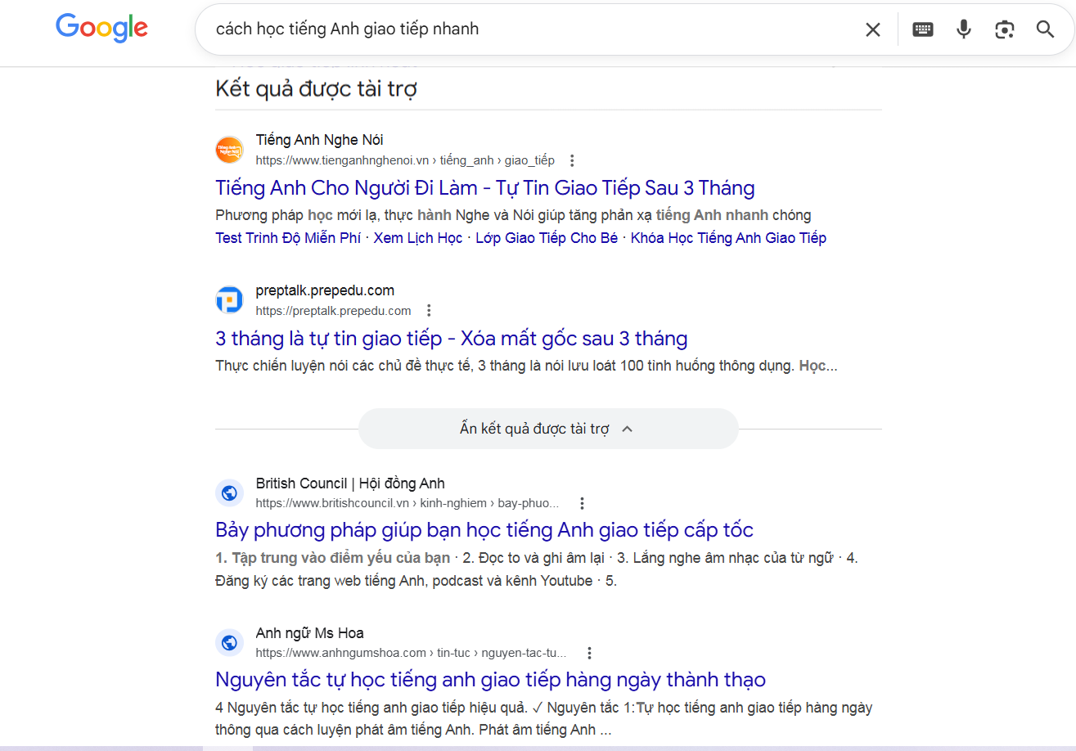Open three-dot menu for British Council result
The image size is (1076, 751).
tap(582, 503)
